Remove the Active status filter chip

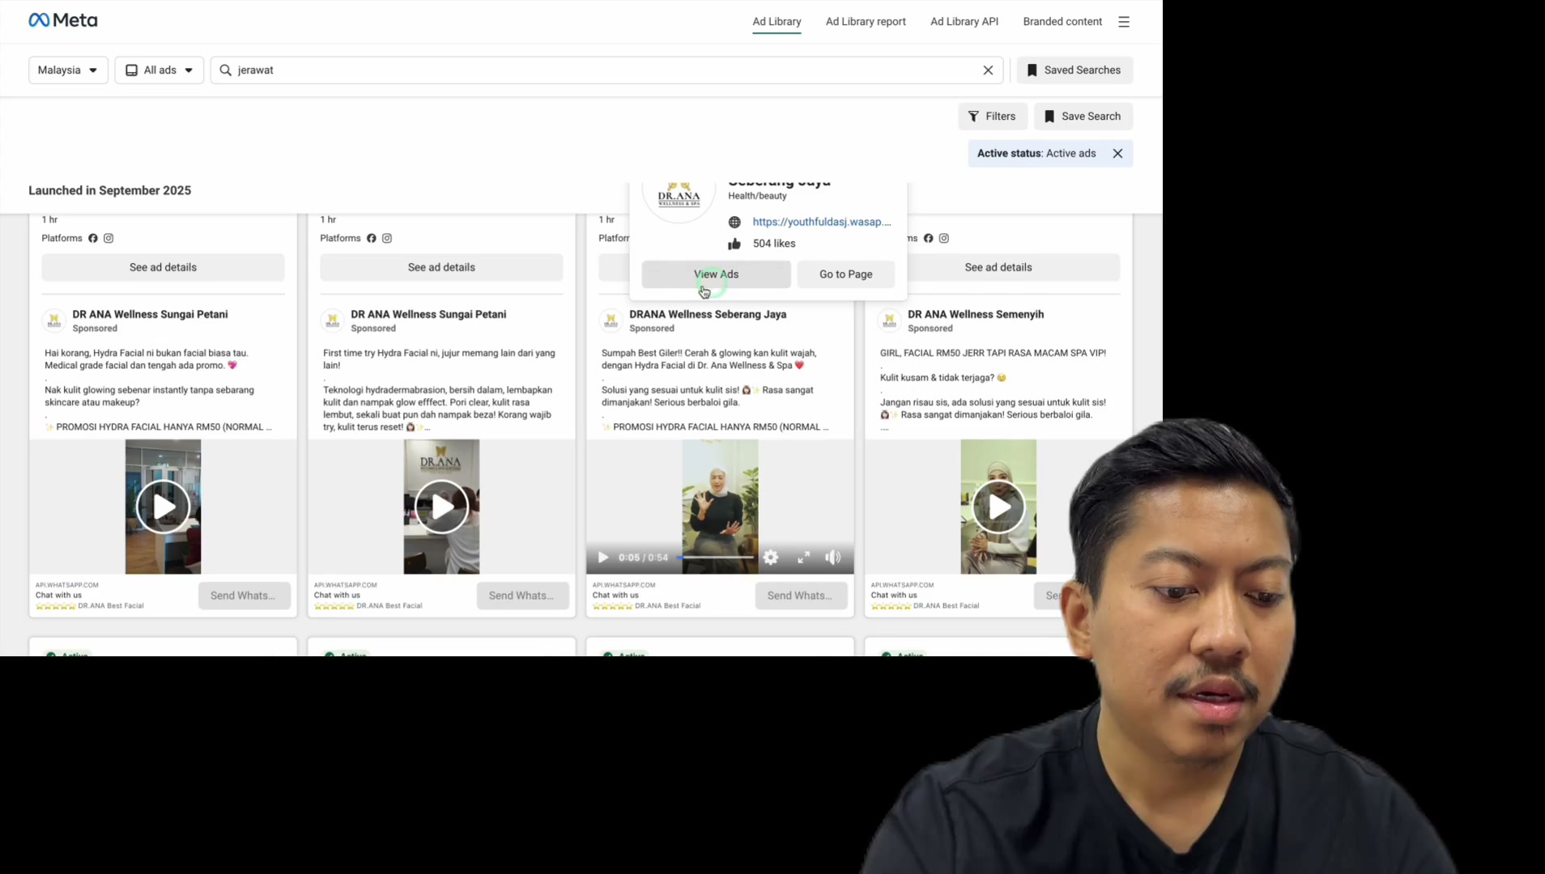click(x=1117, y=154)
